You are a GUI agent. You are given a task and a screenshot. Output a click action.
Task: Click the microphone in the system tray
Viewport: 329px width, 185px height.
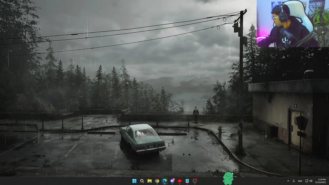(294, 181)
